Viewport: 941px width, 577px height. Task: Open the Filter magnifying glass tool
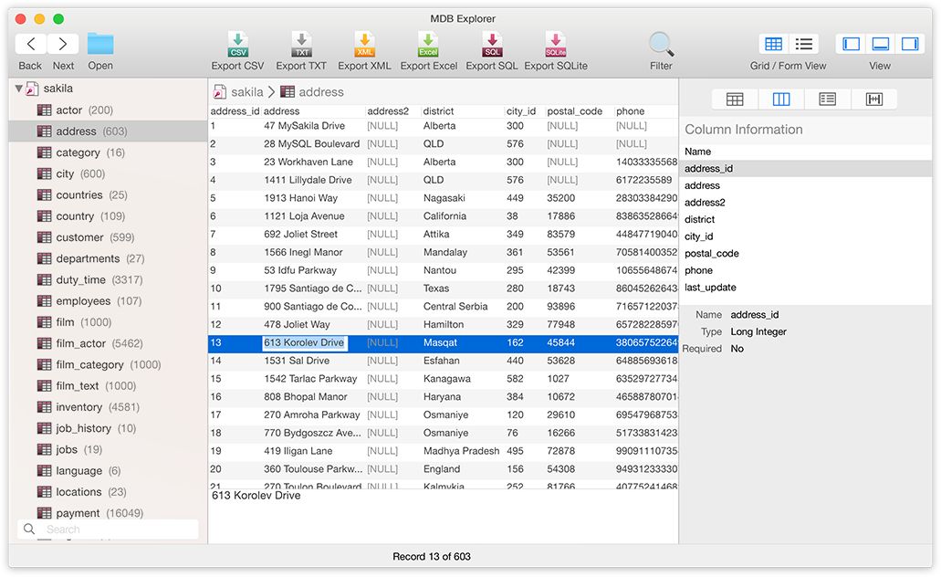pyautogui.click(x=661, y=44)
